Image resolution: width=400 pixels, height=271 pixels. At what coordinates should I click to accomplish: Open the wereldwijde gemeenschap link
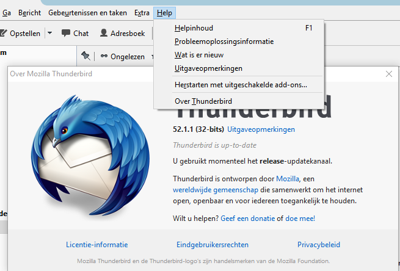pos(216,190)
